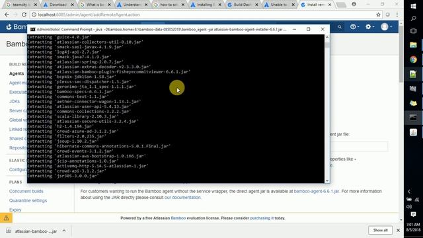Click the yellow warning icon at bottom left
The image size is (423, 238).
coord(6,218)
